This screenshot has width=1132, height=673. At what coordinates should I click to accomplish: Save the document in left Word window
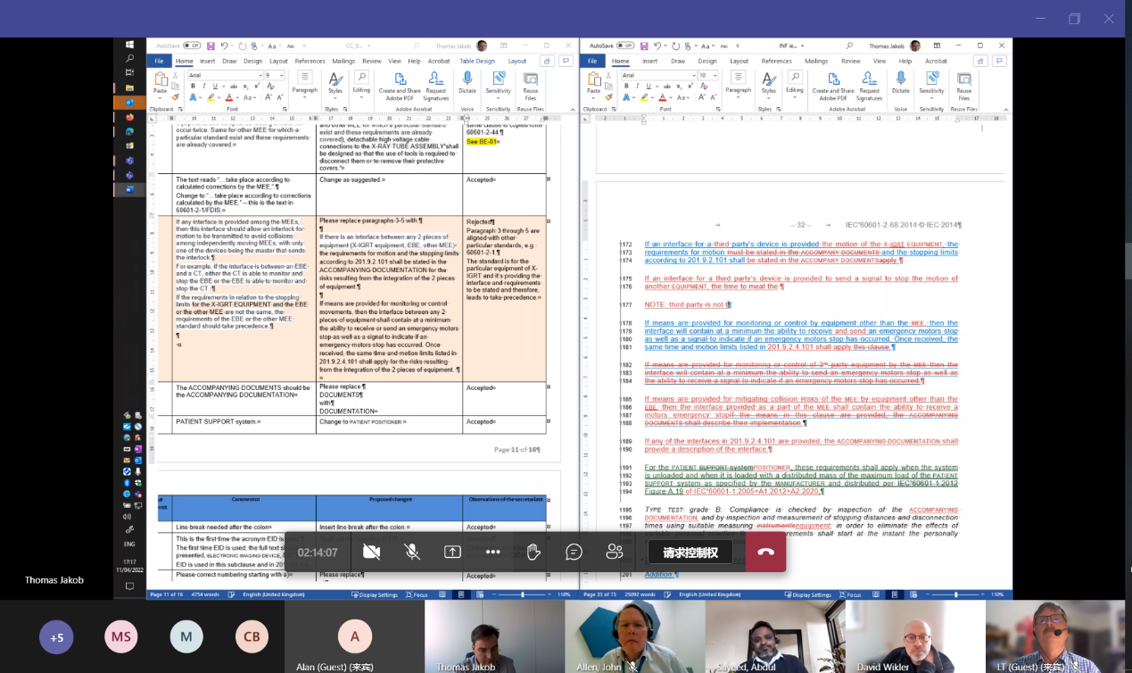pos(211,46)
